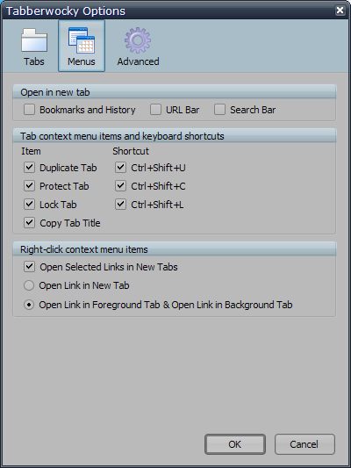This screenshot has width=351, height=468.
Task: Dismiss changes with the Cancel button
Action: 304,444
